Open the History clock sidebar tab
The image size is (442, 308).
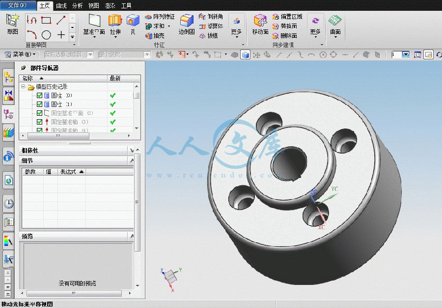[8, 203]
